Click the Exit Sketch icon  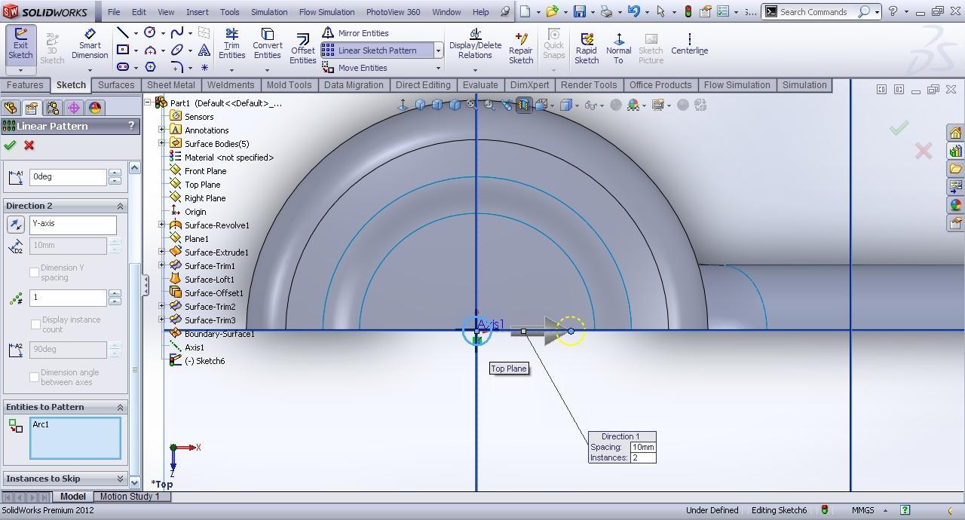click(x=20, y=44)
